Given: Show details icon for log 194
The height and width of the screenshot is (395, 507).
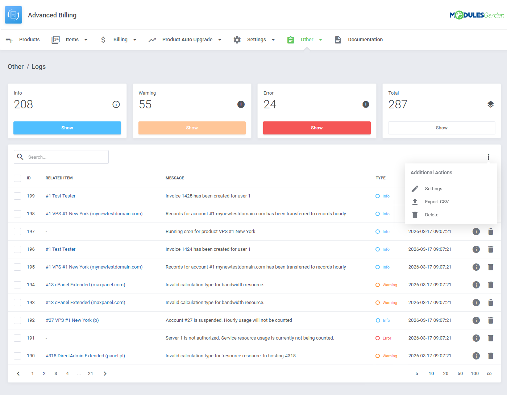Looking at the screenshot, I should (x=476, y=285).
